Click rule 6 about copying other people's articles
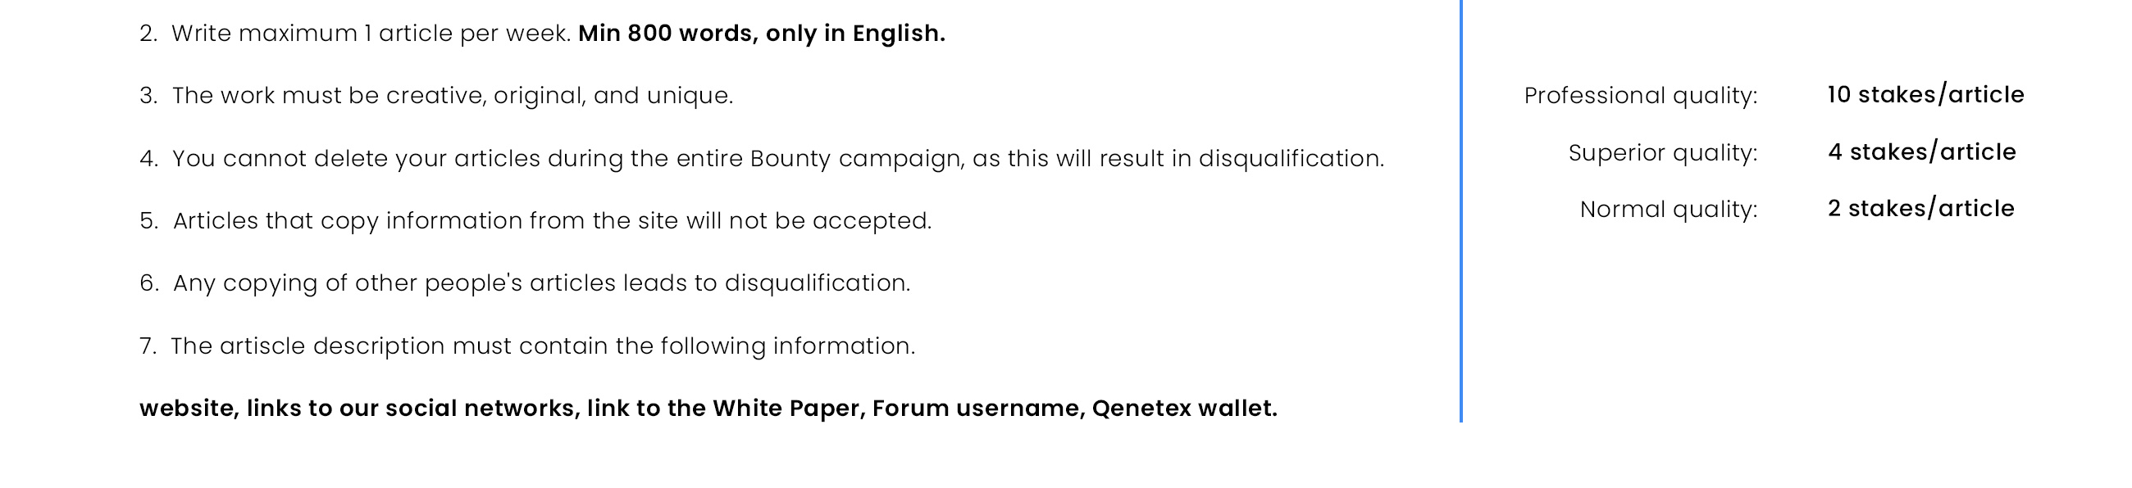Screen dimensions: 2132x488 coord(525,282)
